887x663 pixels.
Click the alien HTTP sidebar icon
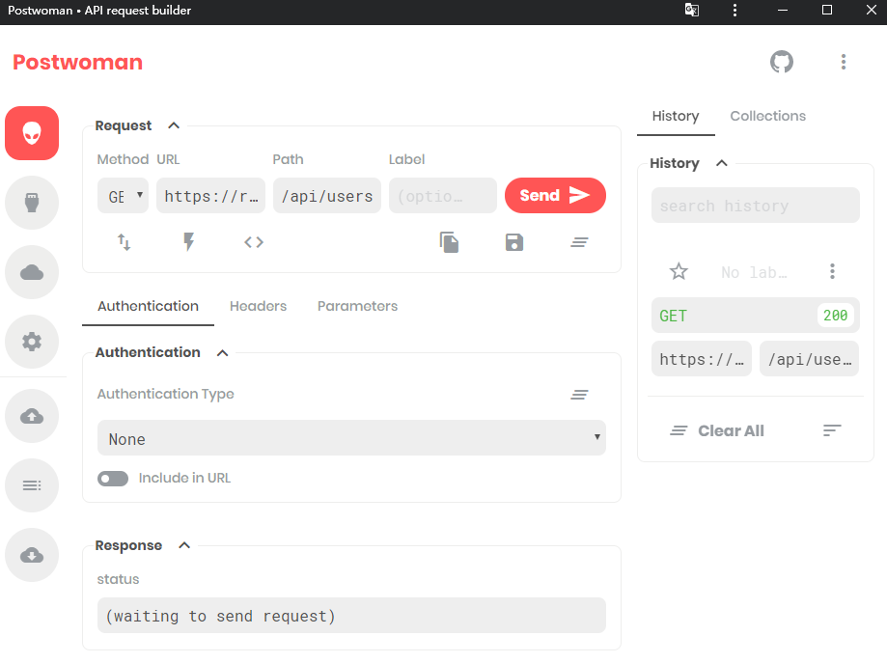[32, 133]
